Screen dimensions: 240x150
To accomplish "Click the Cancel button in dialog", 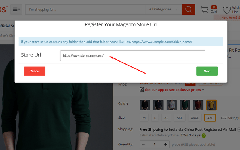I will coord(34,71).
